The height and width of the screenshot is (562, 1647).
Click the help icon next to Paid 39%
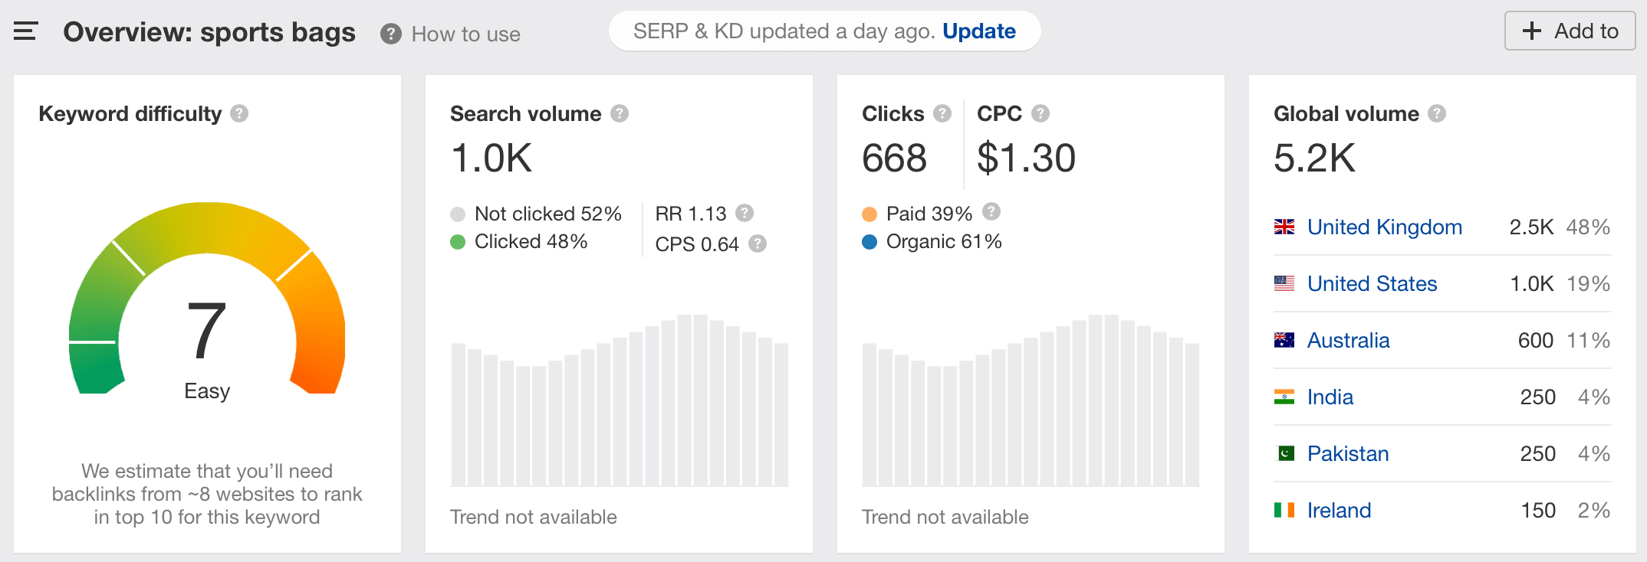(x=991, y=211)
